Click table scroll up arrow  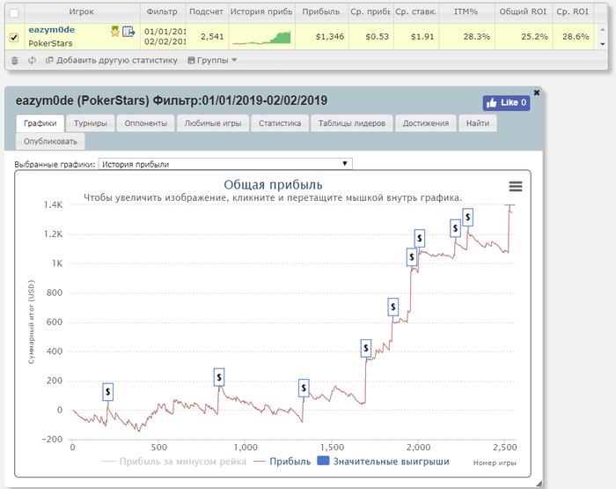(602, 29)
